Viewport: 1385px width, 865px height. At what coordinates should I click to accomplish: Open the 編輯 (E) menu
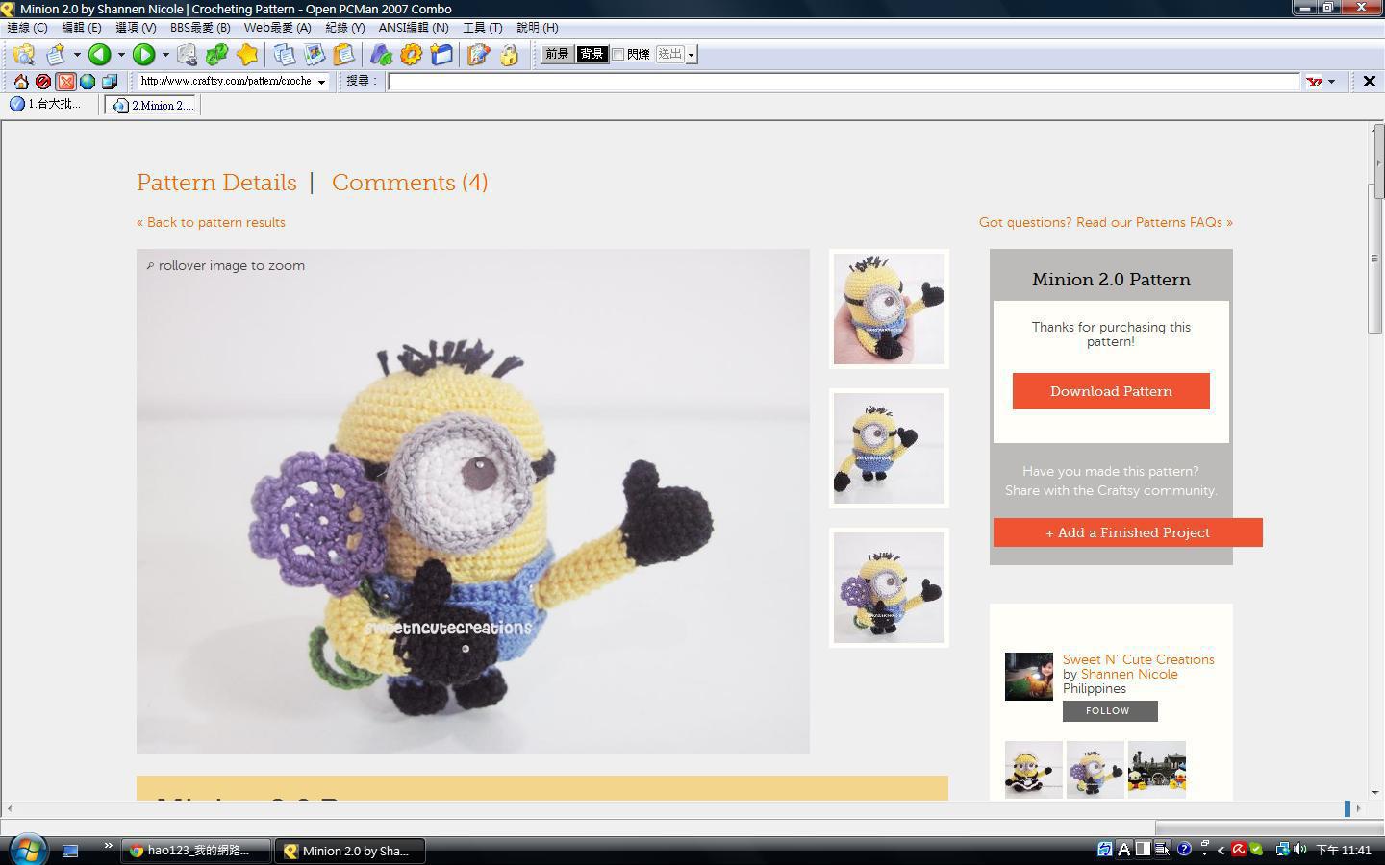click(82, 28)
